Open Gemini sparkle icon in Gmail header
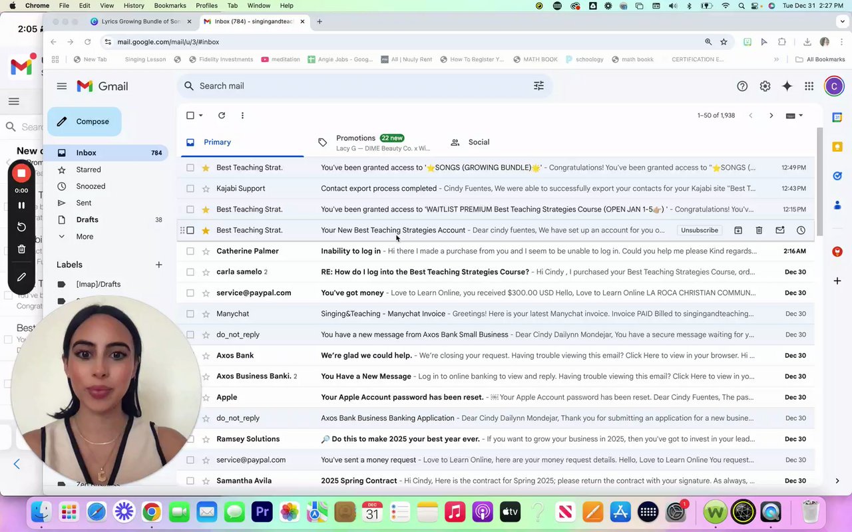852x532 pixels. pyautogui.click(x=787, y=86)
